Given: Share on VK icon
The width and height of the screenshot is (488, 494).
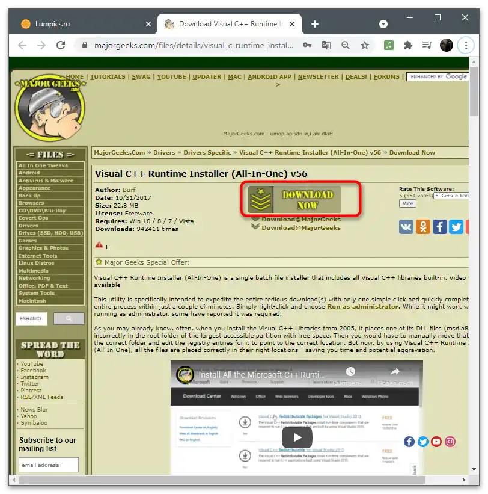Looking at the screenshot, I should 406,227.
